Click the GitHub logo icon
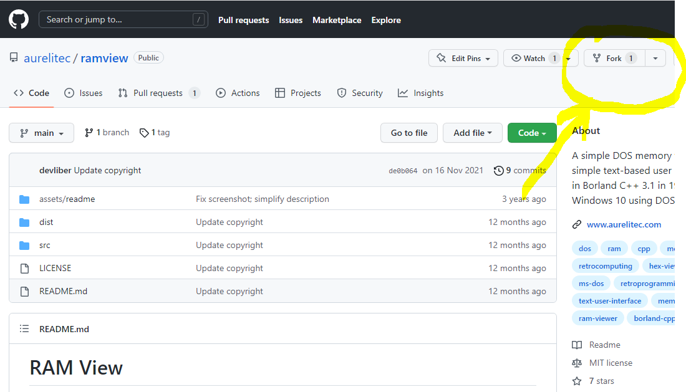 point(19,20)
